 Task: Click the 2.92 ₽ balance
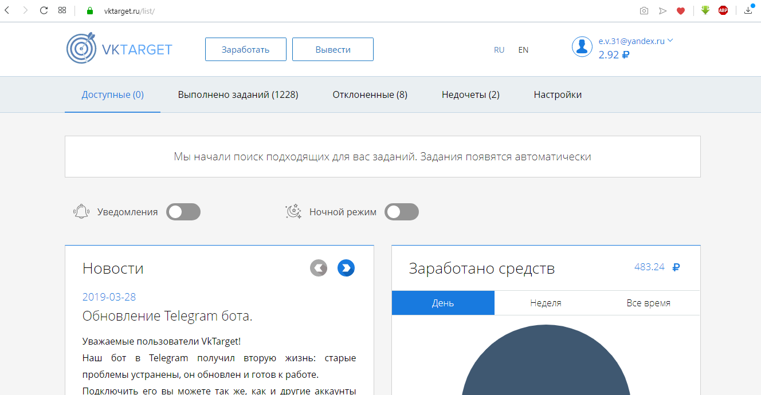614,55
